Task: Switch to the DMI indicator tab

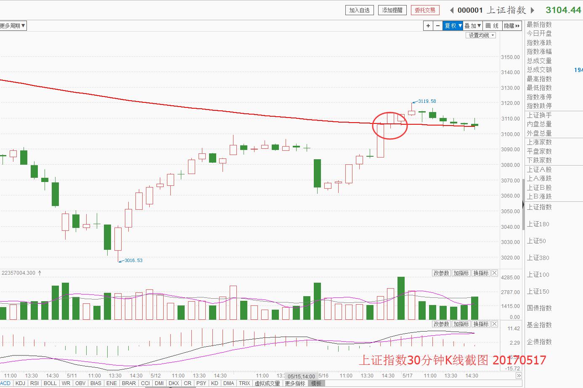Action: coord(159,383)
